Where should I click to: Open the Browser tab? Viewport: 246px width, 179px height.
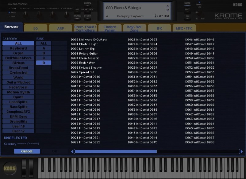tap(11, 27)
